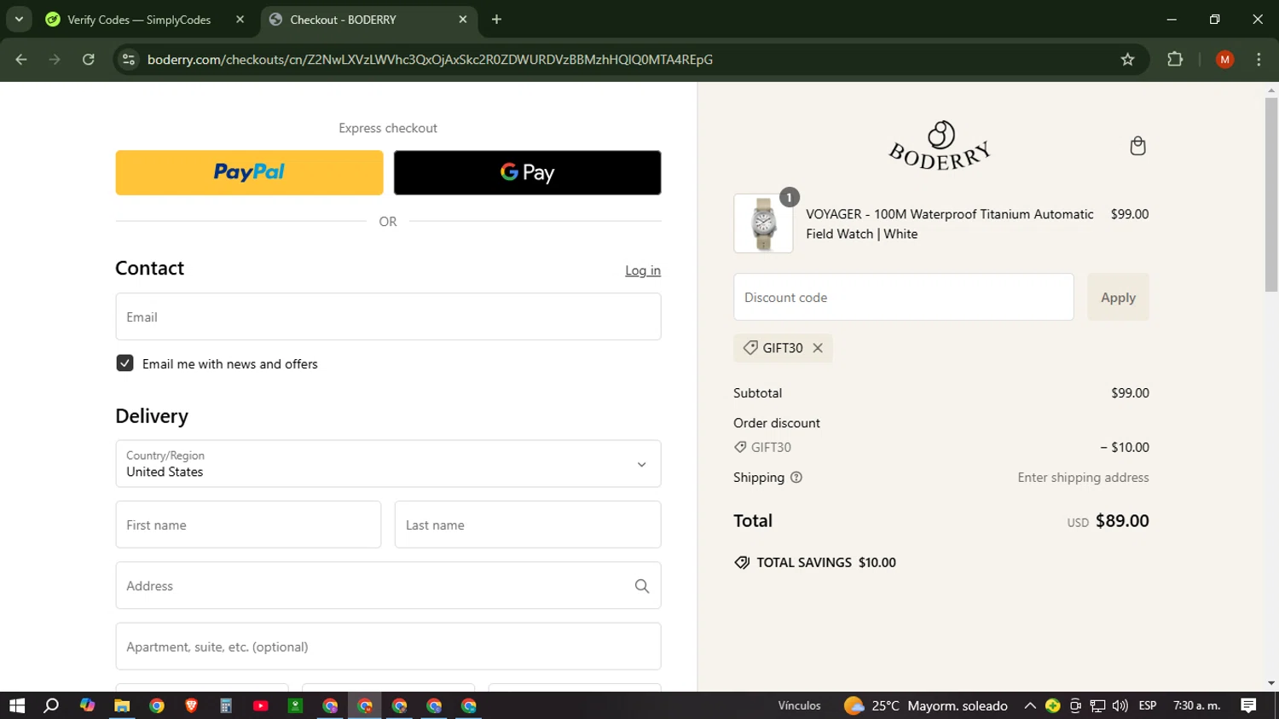This screenshot has height=719, width=1279.
Task: Open Calculator from the taskbar
Action: (x=226, y=705)
